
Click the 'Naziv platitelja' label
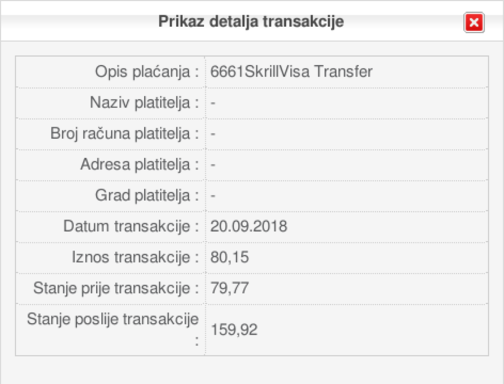point(144,103)
